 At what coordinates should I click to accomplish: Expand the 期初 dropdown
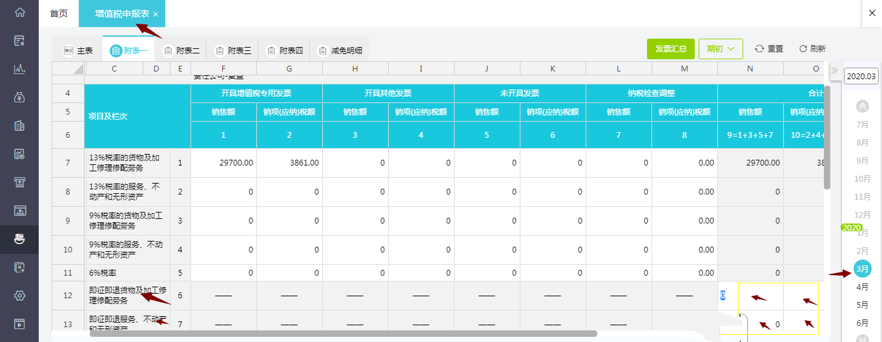(721, 49)
